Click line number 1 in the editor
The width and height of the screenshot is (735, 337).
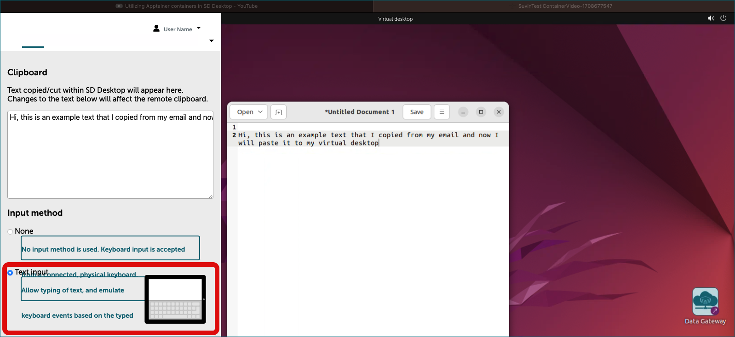click(234, 127)
